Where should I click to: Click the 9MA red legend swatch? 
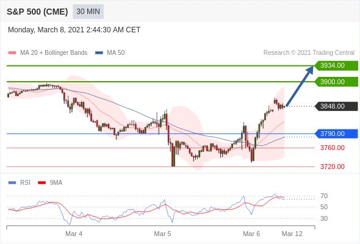click(x=41, y=183)
